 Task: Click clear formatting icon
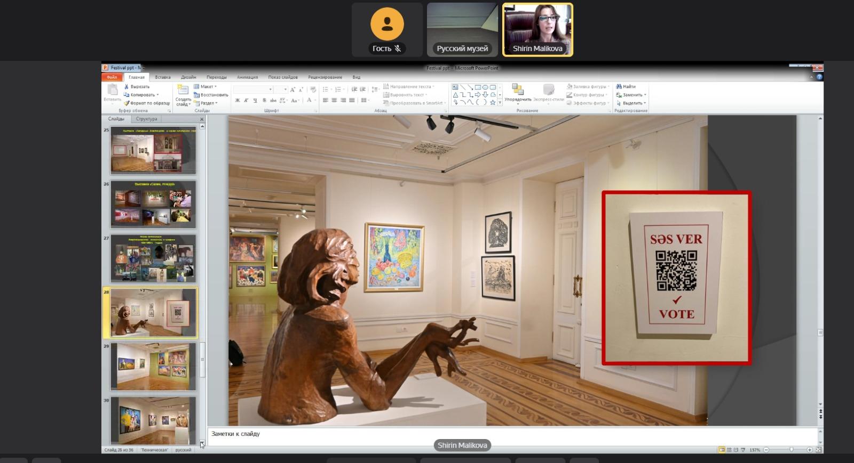click(313, 90)
